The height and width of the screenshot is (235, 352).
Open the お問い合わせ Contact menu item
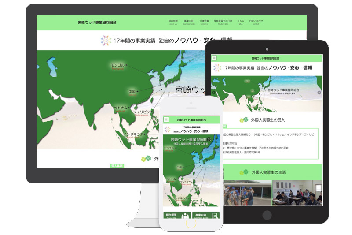click(x=256, y=22)
